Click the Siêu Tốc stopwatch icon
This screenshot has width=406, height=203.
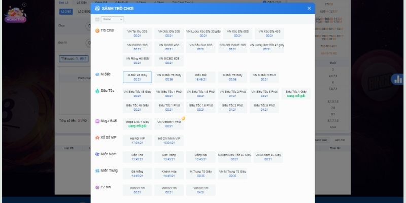coord(97,91)
